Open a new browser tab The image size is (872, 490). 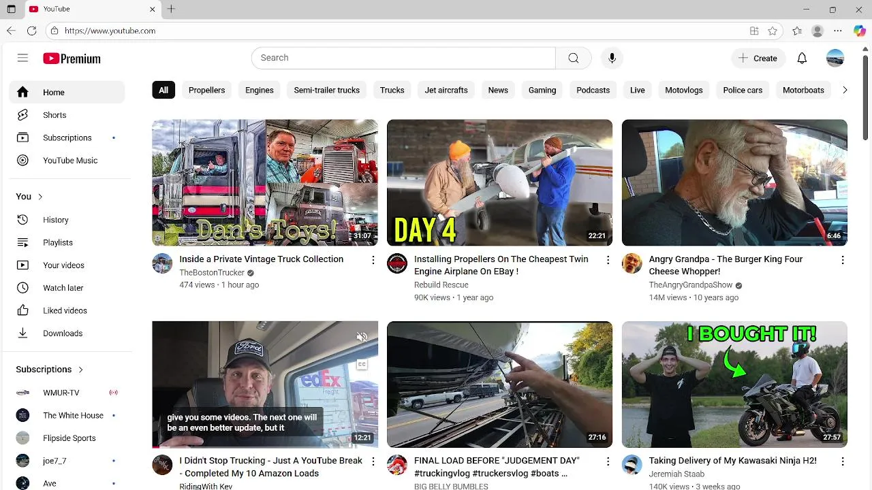point(171,9)
